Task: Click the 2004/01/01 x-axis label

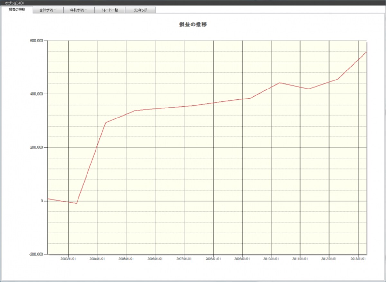Action: click(x=97, y=259)
